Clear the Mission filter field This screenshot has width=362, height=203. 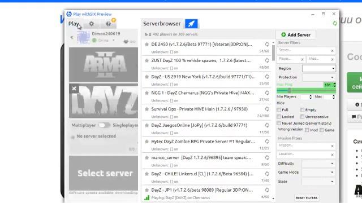click(x=332, y=146)
